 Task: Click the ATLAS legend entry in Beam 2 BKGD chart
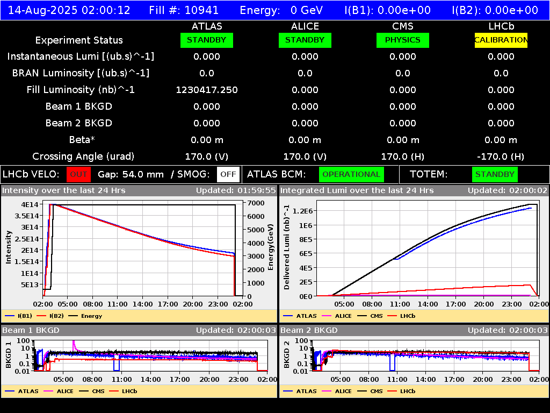[300, 391]
